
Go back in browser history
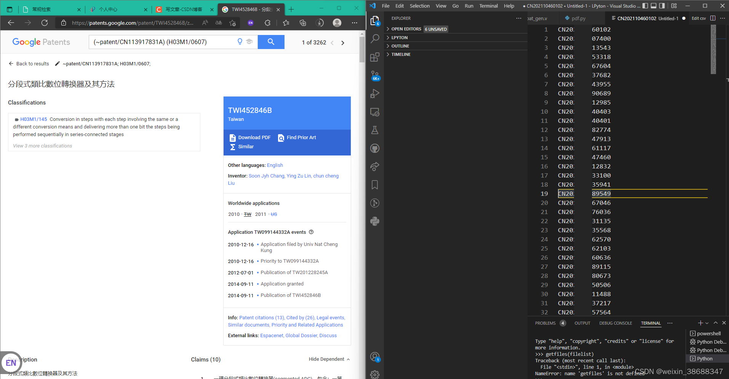pyautogui.click(x=11, y=23)
